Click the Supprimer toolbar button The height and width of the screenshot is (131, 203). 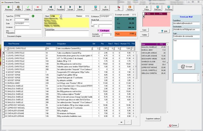coord(38,8)
